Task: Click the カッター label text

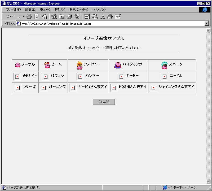Action: coord(132,76)
